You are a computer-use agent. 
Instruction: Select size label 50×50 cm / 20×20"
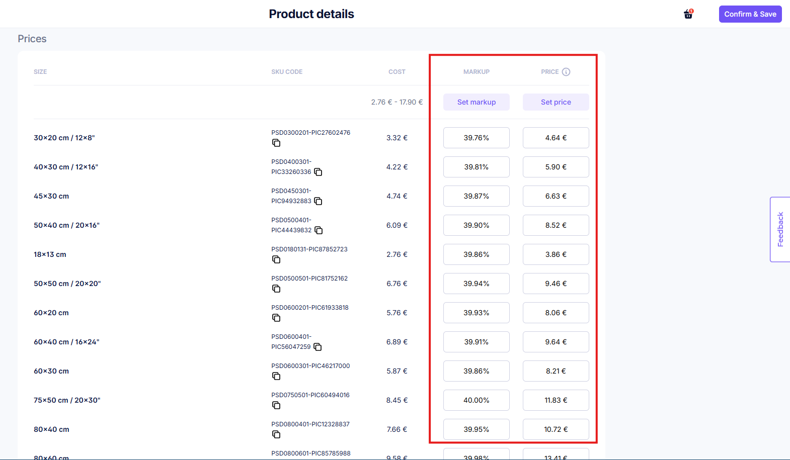tap(67, 284)
